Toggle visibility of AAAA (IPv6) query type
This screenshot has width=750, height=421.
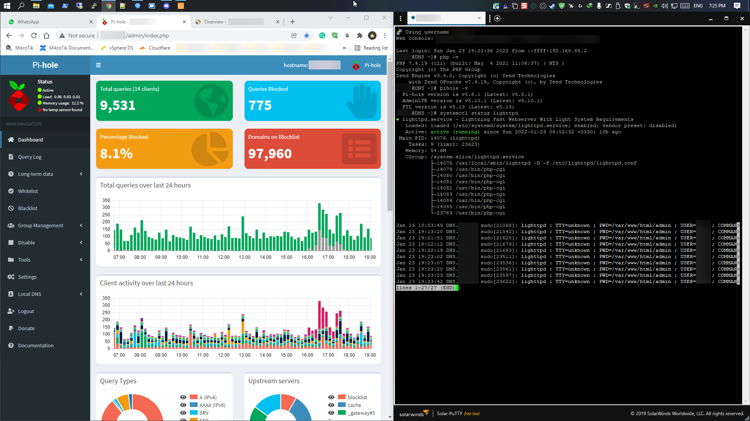click(183, 405)
